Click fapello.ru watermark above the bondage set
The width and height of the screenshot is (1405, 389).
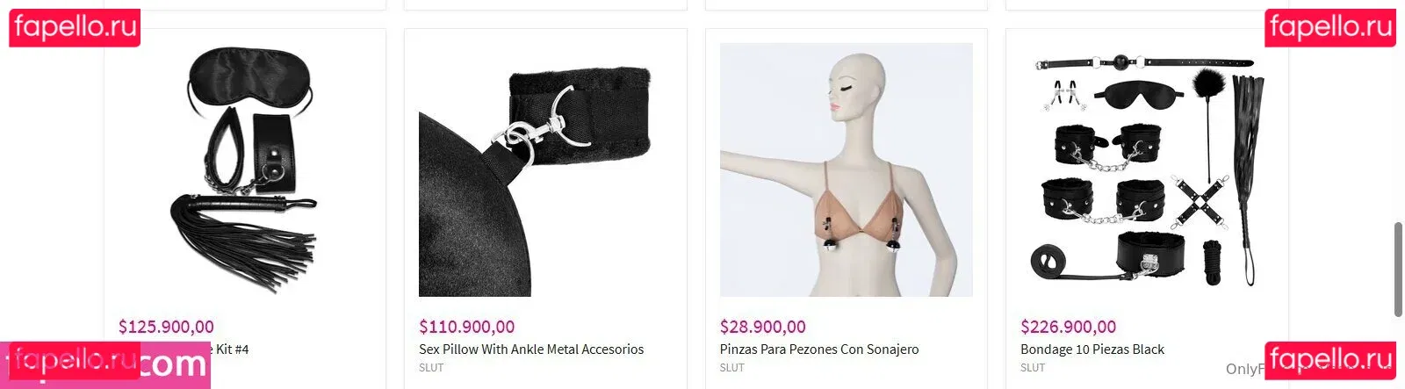point(1330,27)
